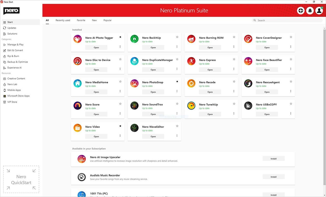
Task: Open Nero USBxCOPY with its Open button
Action: [267, 114]
